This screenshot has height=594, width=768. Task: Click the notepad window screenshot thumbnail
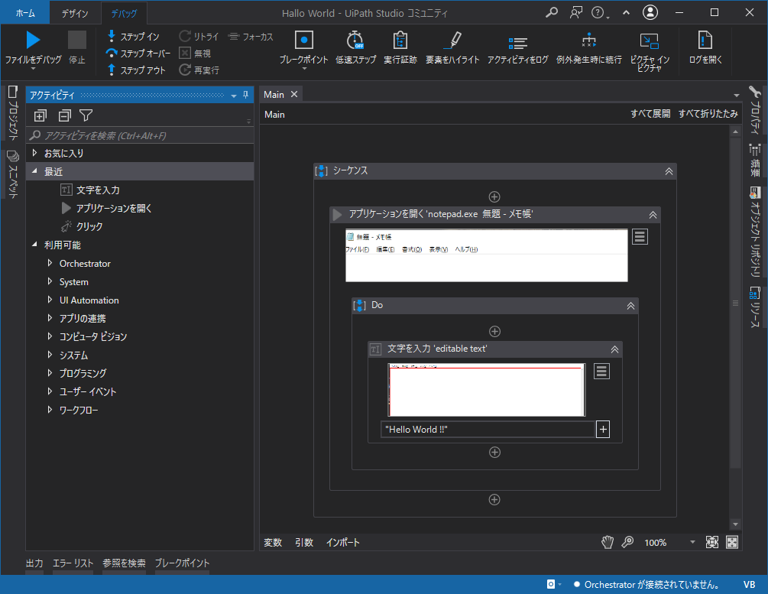[486, 255]
